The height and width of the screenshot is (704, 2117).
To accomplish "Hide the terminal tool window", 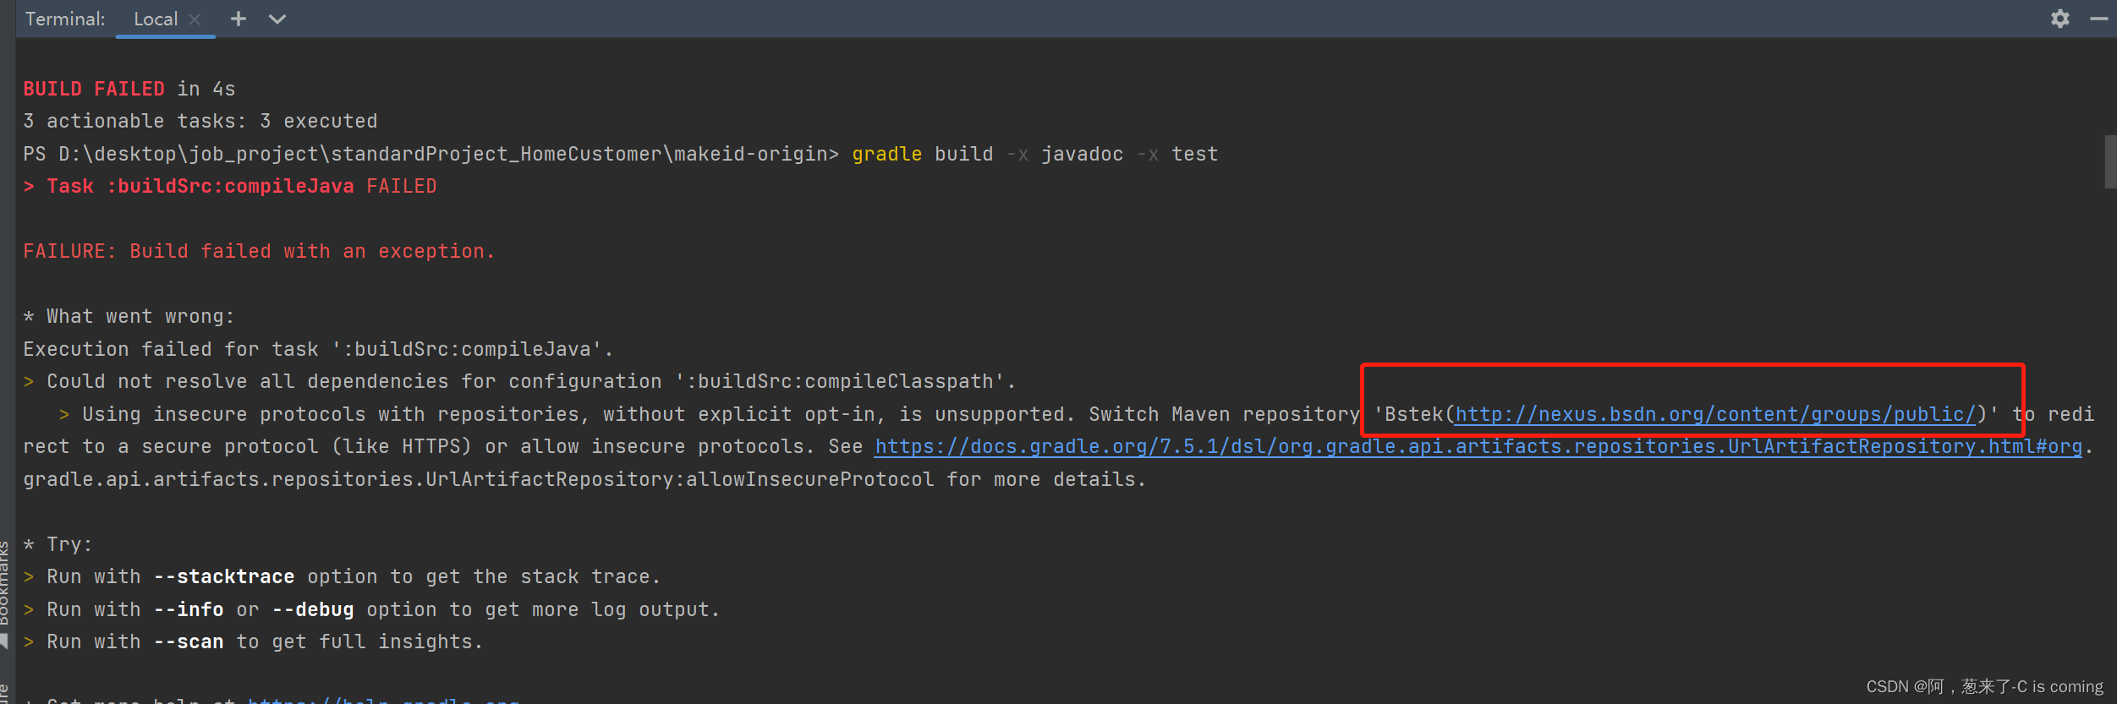I will click(2099, 19).
